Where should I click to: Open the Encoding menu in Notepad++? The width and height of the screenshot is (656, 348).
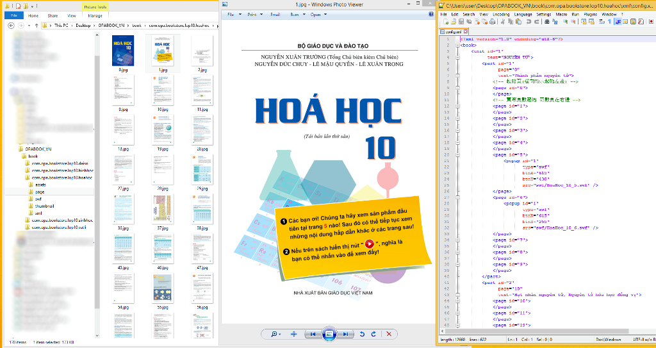(x=501, y=13)
